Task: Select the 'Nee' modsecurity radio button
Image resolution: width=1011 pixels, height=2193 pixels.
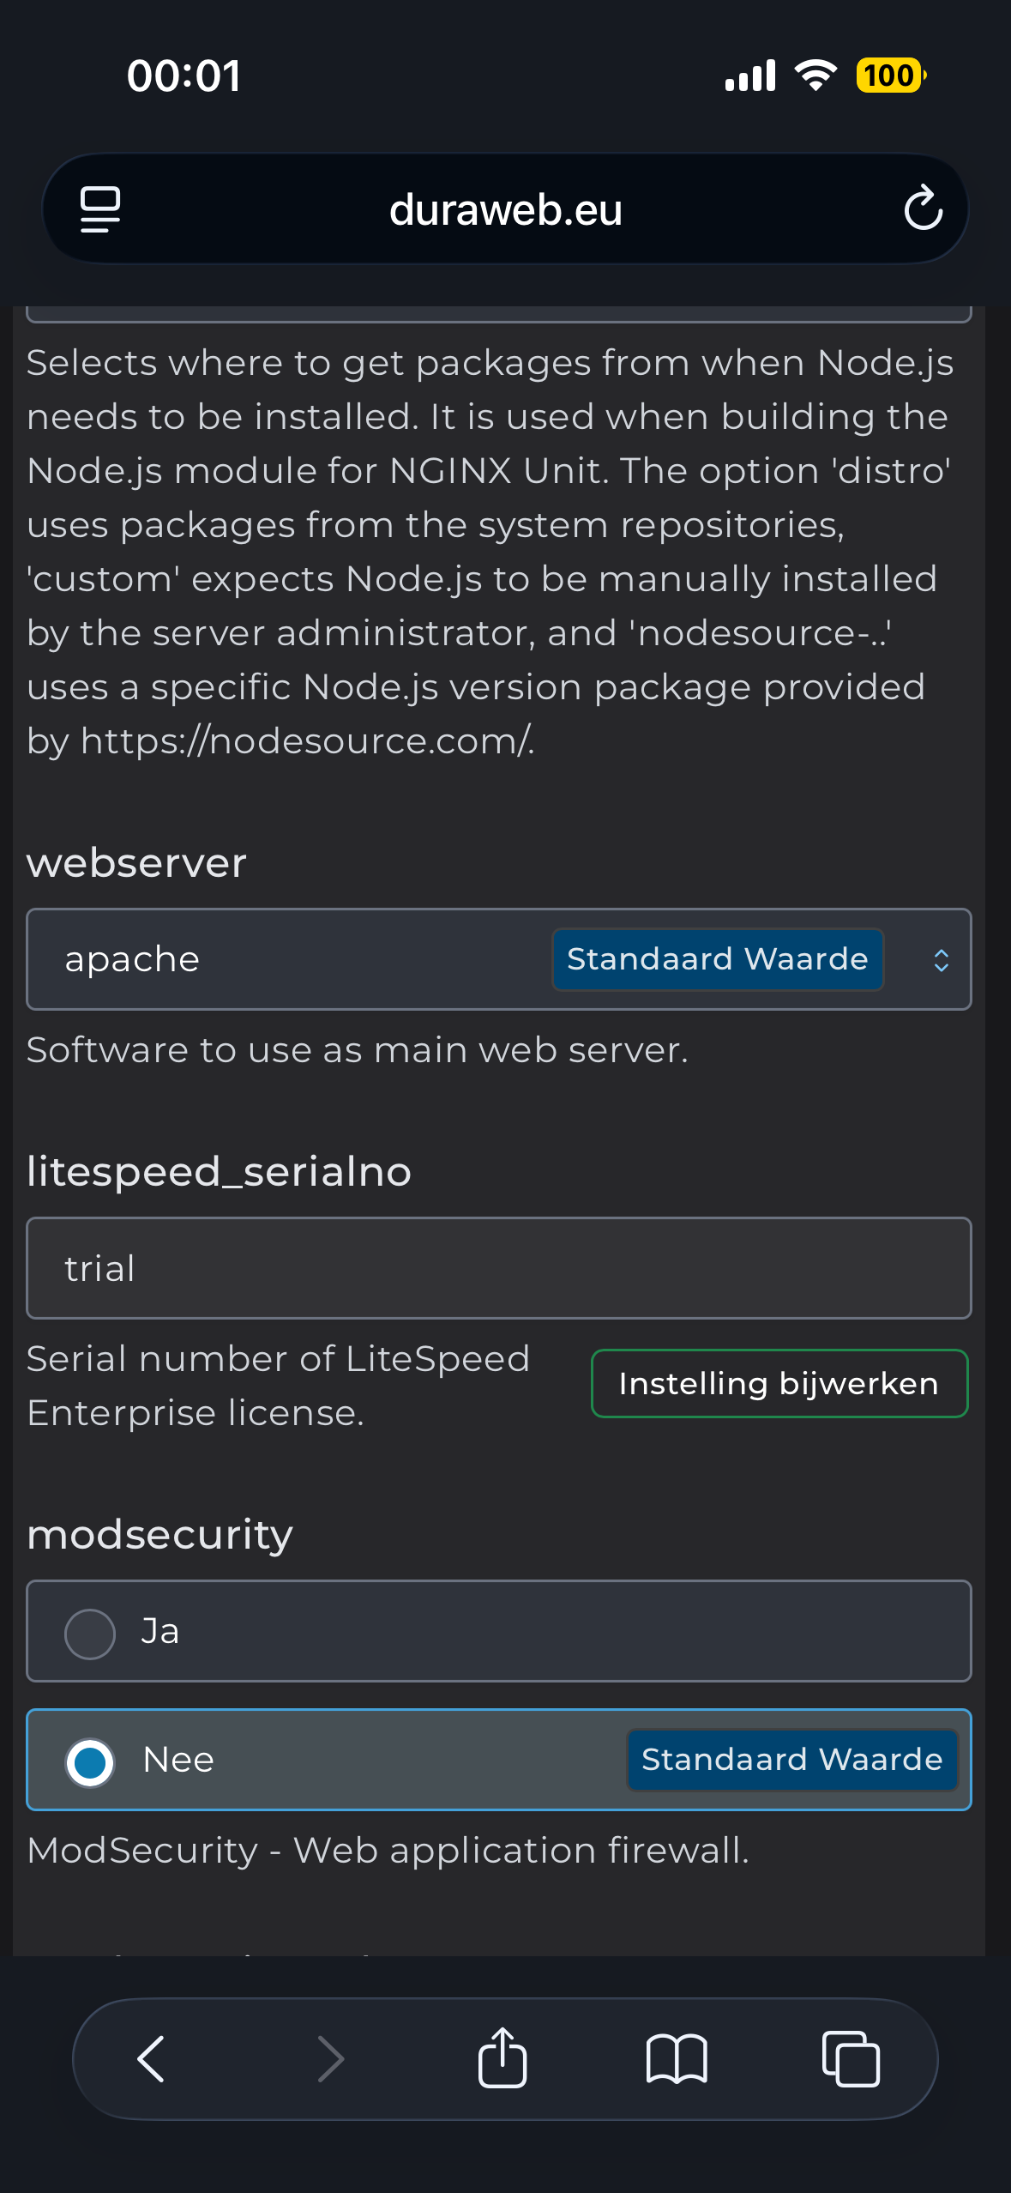Action: coord(90,1762)
